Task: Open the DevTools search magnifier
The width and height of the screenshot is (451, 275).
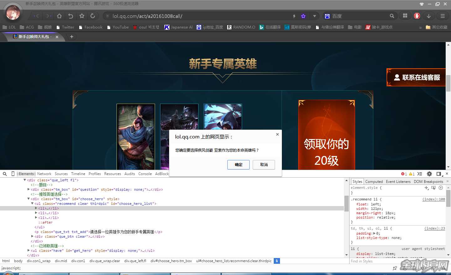Action: tap(5, 174)
